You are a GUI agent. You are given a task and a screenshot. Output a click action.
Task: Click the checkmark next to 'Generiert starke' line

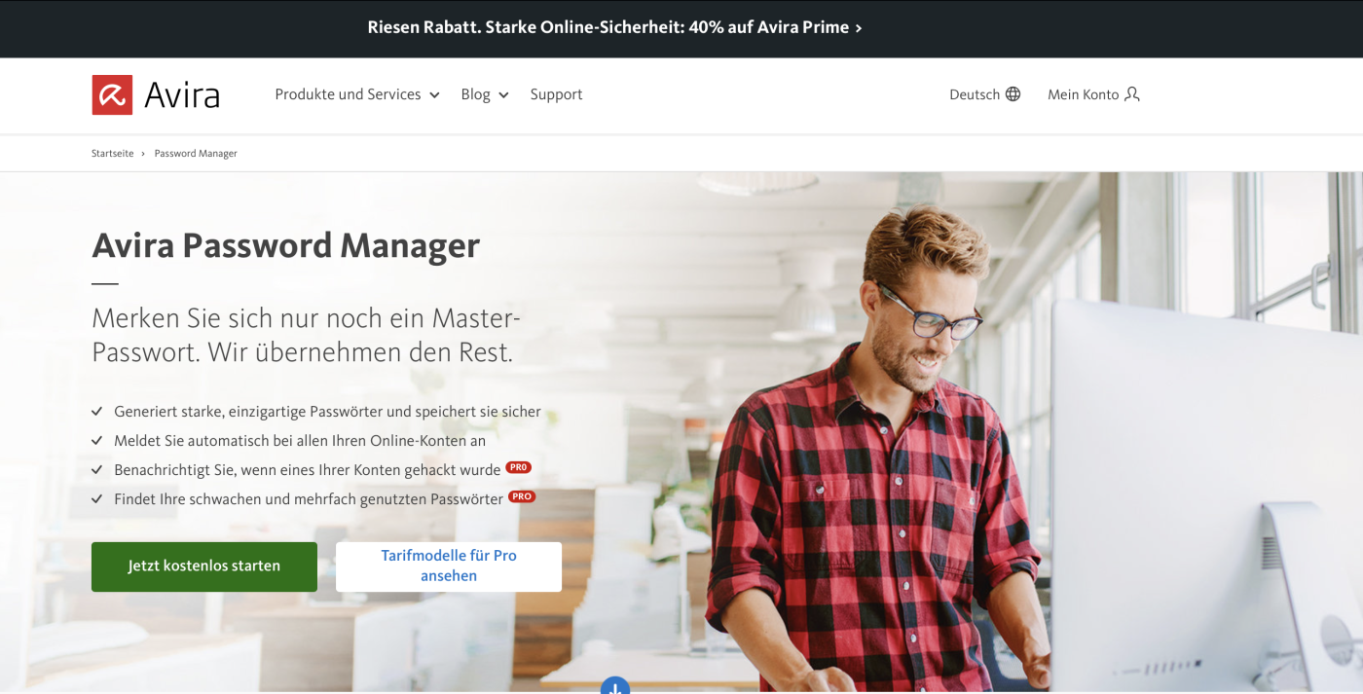pos(97,412)
